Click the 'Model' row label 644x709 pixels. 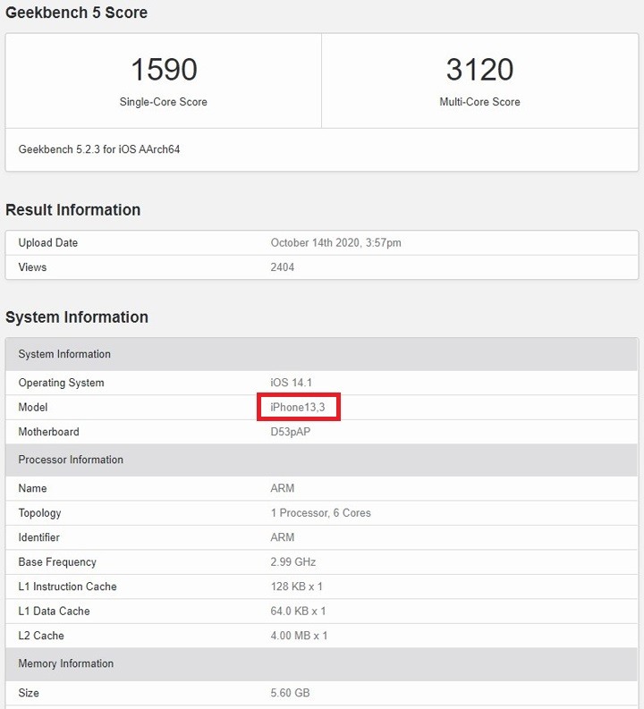(x=32, y=407)
